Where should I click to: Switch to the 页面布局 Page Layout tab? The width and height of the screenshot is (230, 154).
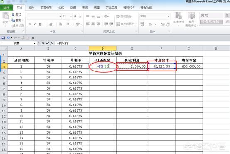[x=46, y=7]
